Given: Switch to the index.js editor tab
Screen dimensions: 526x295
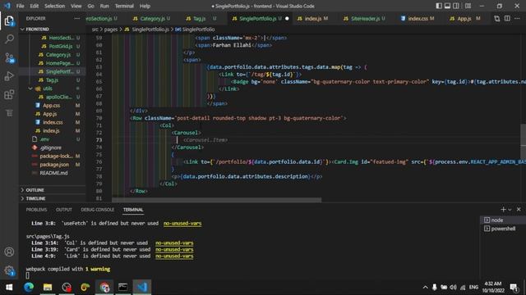Looking at the screenshot, I should pos(313,19).
